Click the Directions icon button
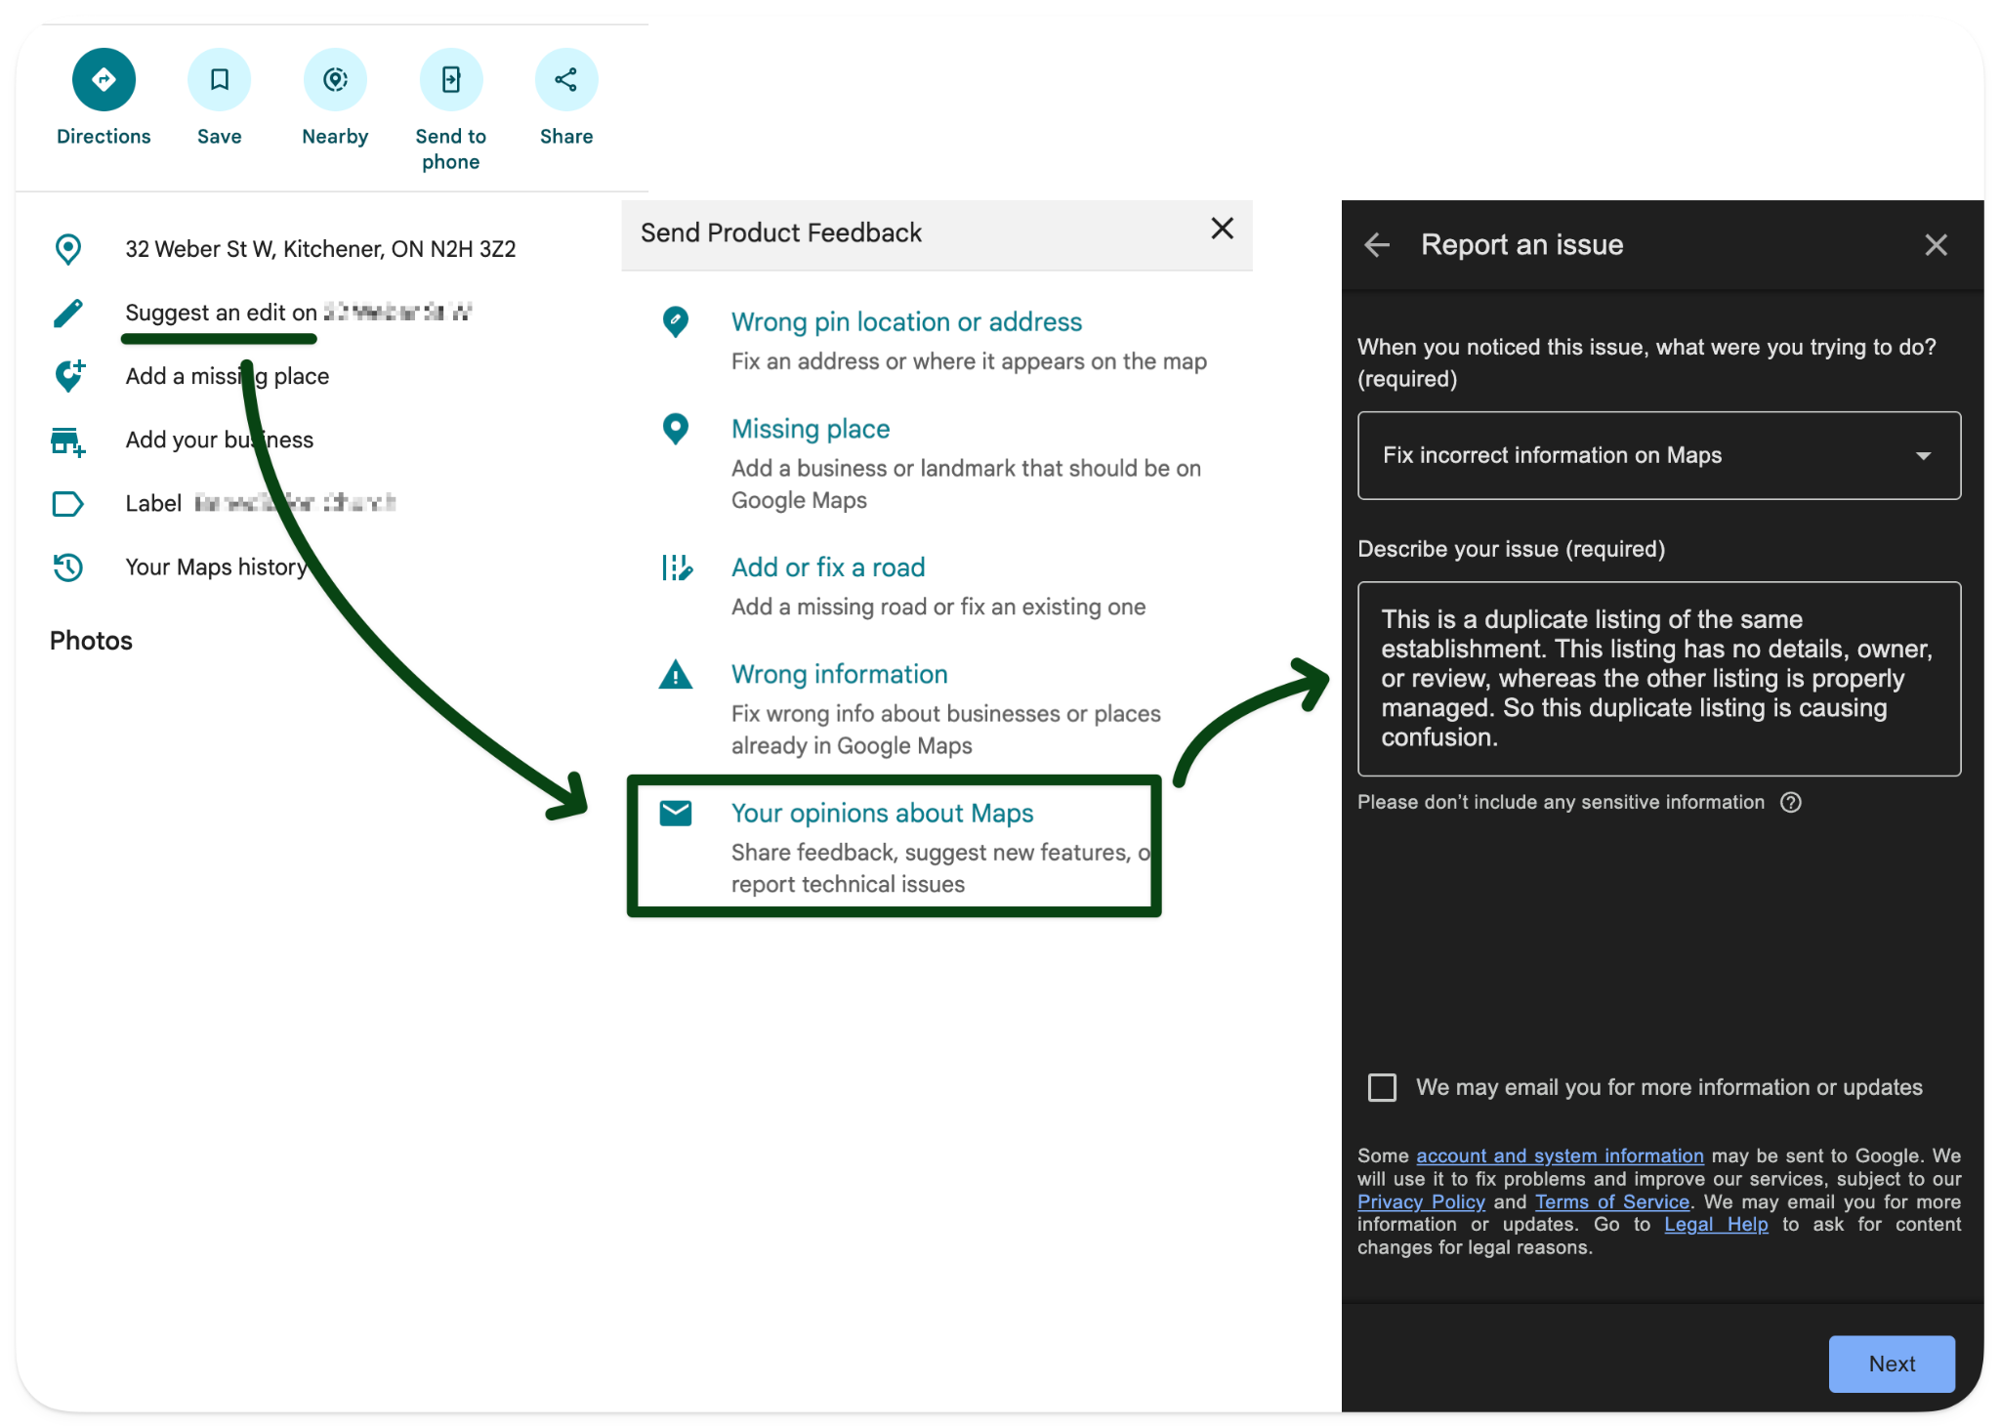The height and width of the screenshot is (1428, 2000). click(x=104, y=79)
